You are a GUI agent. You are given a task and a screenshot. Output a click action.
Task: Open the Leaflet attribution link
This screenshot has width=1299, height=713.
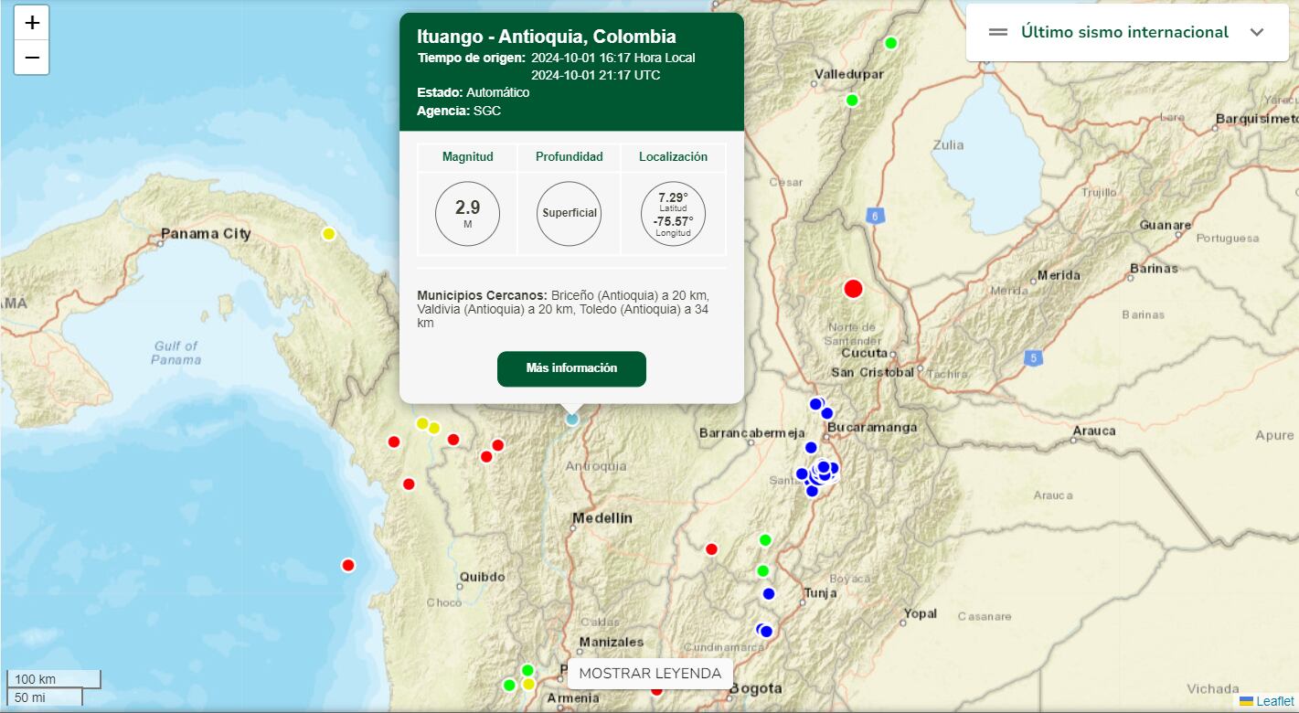[1274, 701]
